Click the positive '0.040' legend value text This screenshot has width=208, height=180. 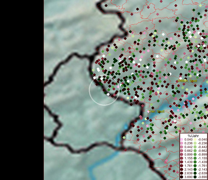point(188,139)
